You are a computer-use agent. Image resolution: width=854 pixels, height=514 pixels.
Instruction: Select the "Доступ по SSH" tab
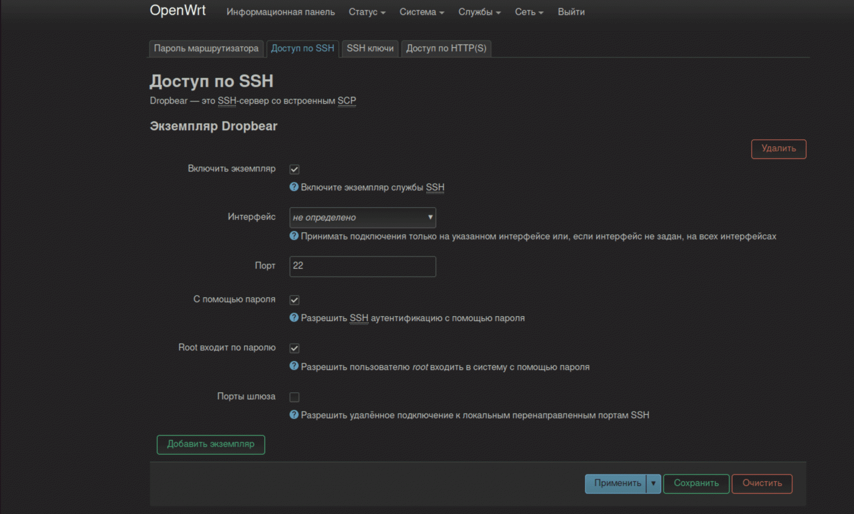click(303, 48)
